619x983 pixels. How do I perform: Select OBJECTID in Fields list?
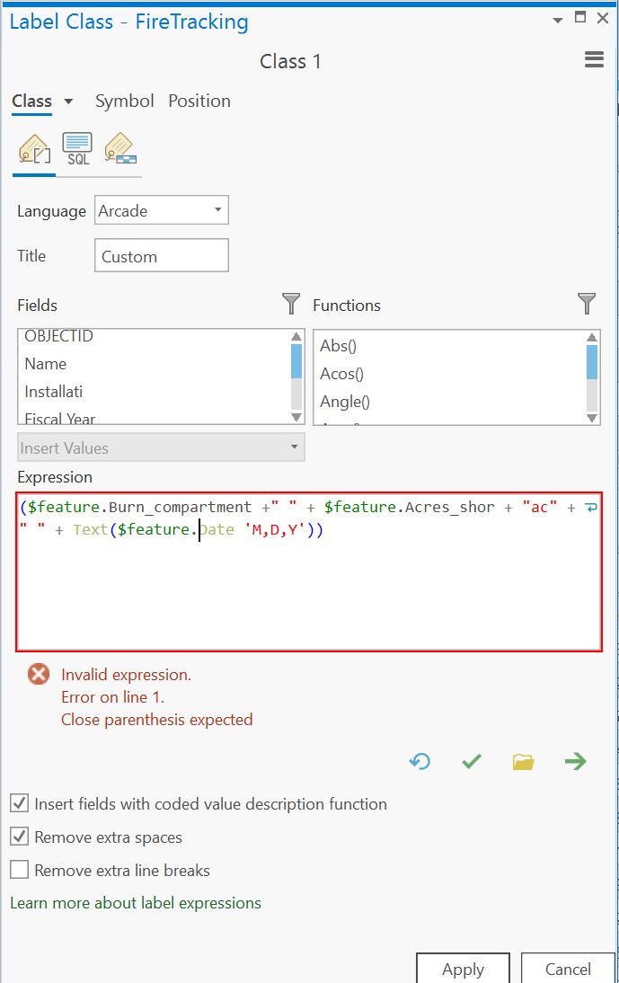pos(59,336)
